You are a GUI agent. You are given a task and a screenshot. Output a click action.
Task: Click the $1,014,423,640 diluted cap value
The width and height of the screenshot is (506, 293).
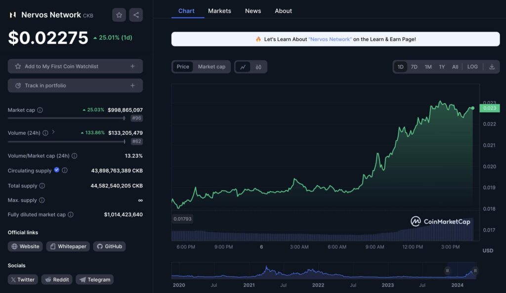[x=123, y=214]
